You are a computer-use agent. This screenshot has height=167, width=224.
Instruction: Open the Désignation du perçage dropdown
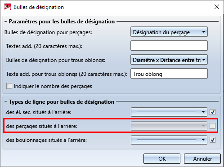click(169, 32)
